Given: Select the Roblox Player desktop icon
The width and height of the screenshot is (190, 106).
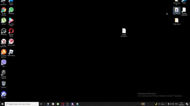Looking at the screenshot, I should pyautogui.click(x=11, y=53).
